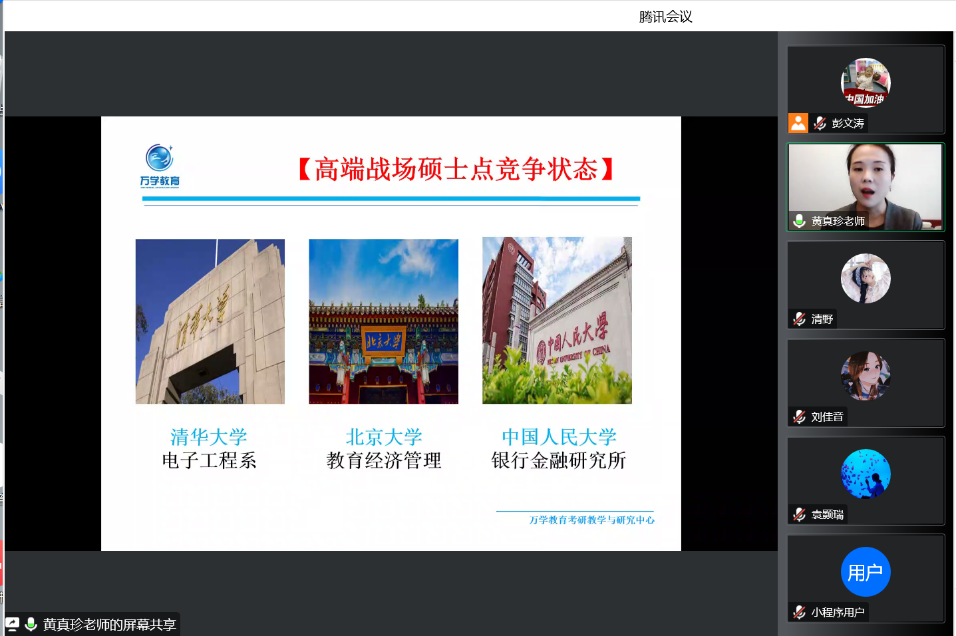The image size is (956, 636).
Task: Click the screen share icon at bottom left
Action: pyautogui.click(x=13, y=624)
